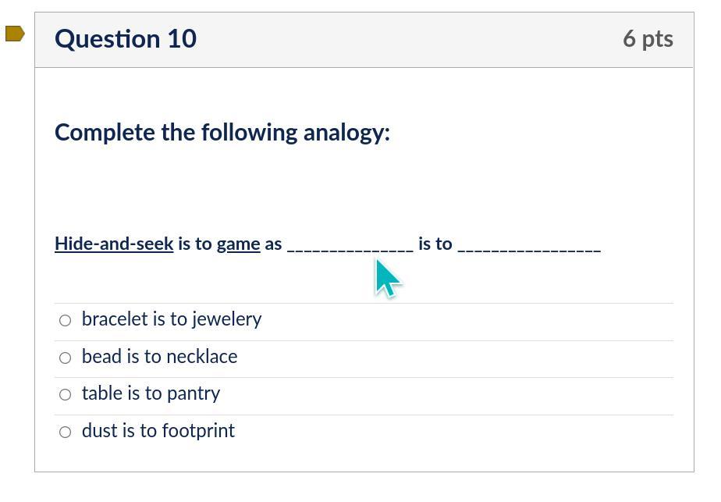This screenshot has height=502, width=721.
Task: Flag Question 10 with the marker icon
Action: point(15,34)
